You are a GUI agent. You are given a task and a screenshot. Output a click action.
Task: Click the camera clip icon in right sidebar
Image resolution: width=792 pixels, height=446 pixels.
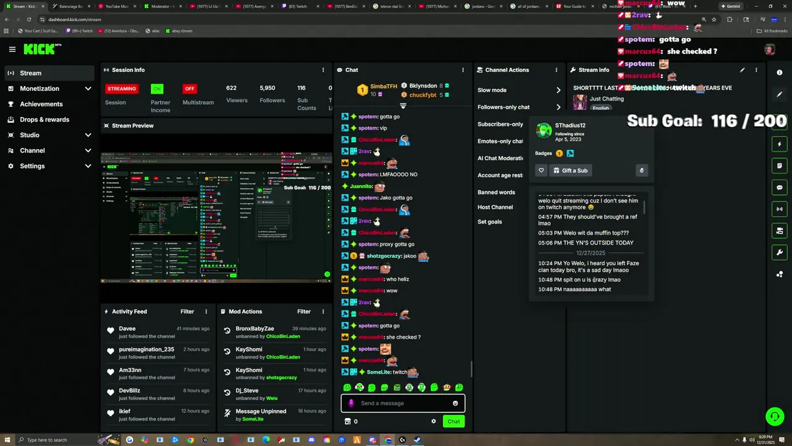(780, 230)
